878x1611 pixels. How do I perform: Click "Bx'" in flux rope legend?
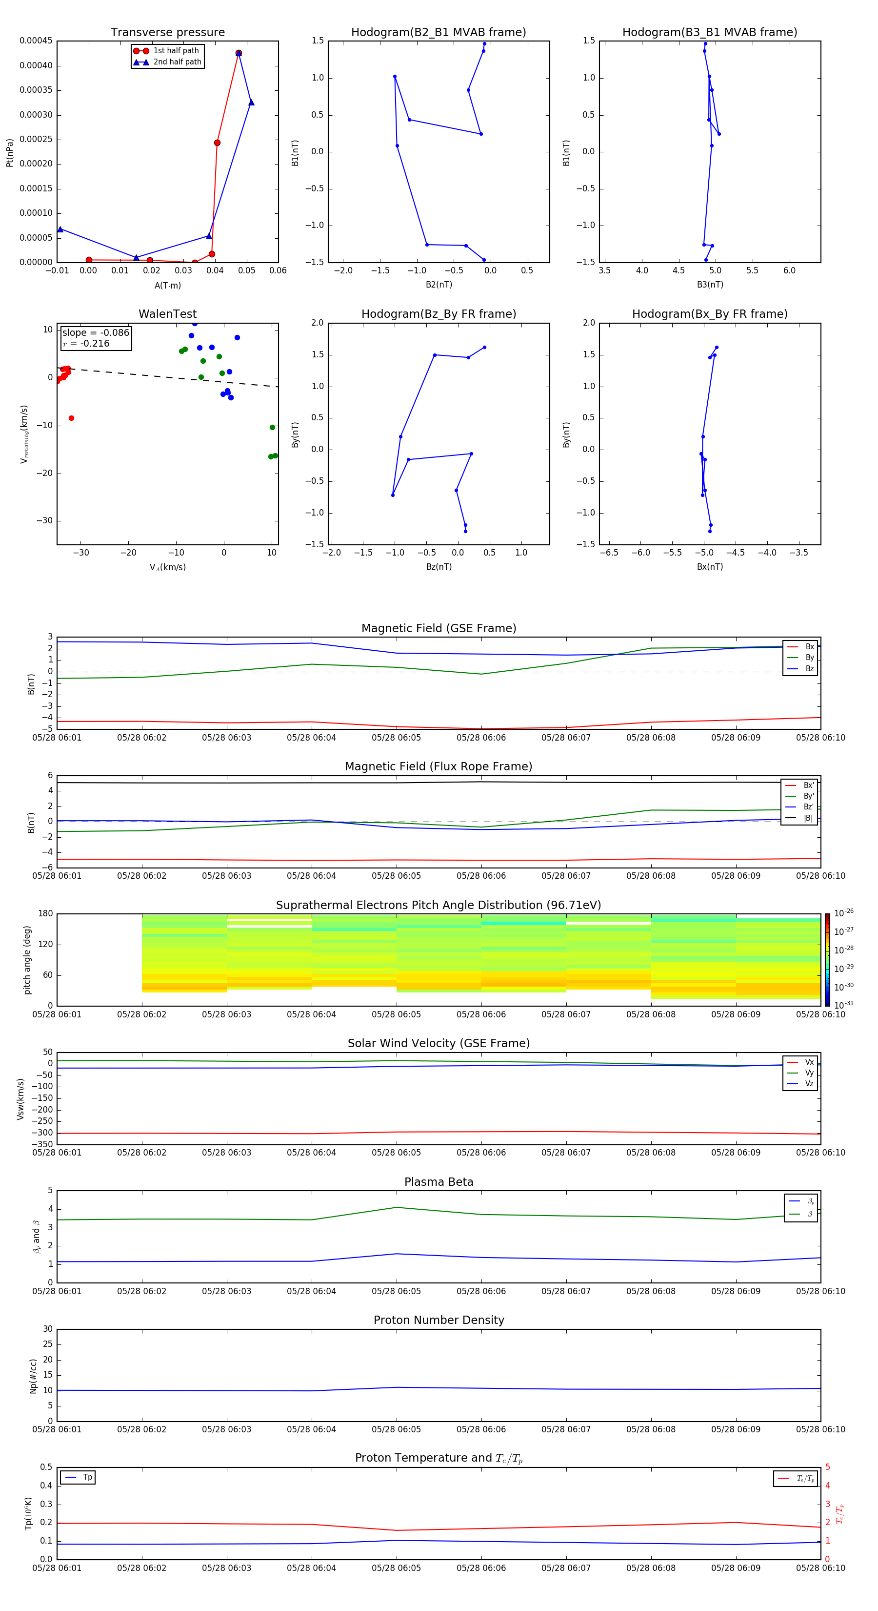799,785
